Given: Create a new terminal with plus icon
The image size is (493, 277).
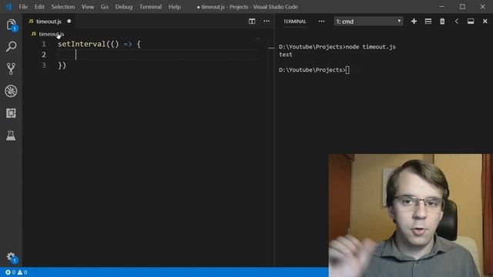Looking at the screenshot, I should tap(414, 21).
